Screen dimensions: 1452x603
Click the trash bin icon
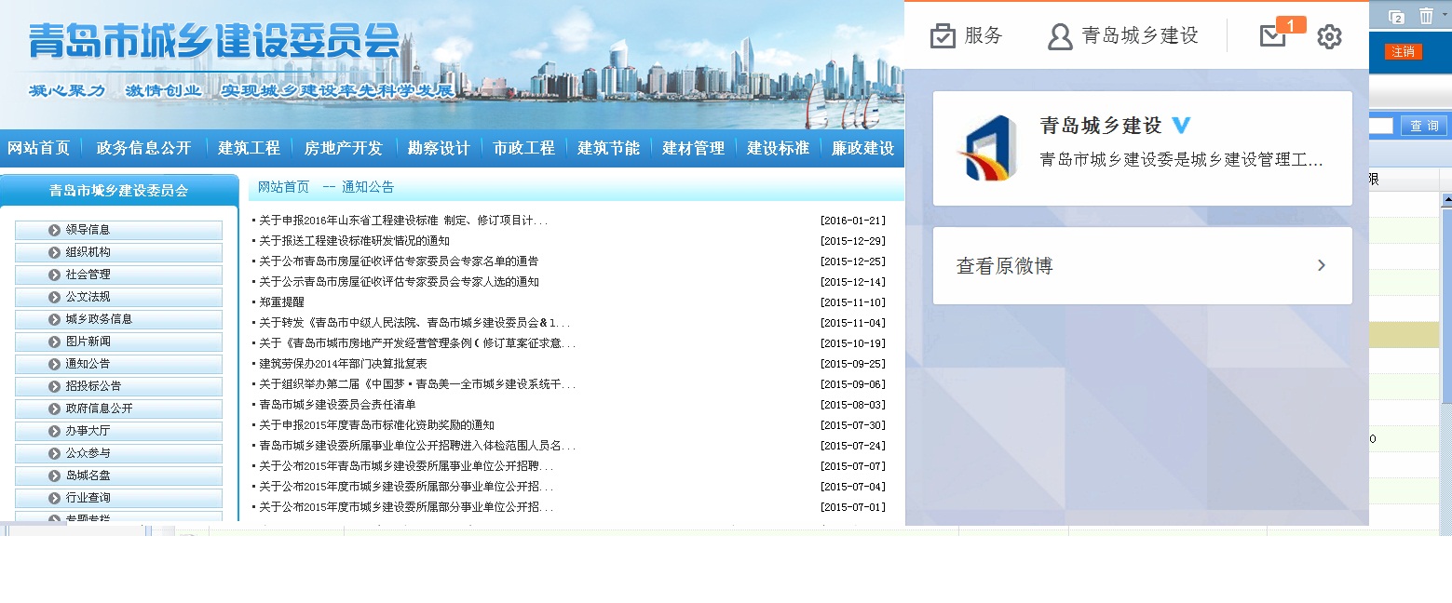(1426, 16)
